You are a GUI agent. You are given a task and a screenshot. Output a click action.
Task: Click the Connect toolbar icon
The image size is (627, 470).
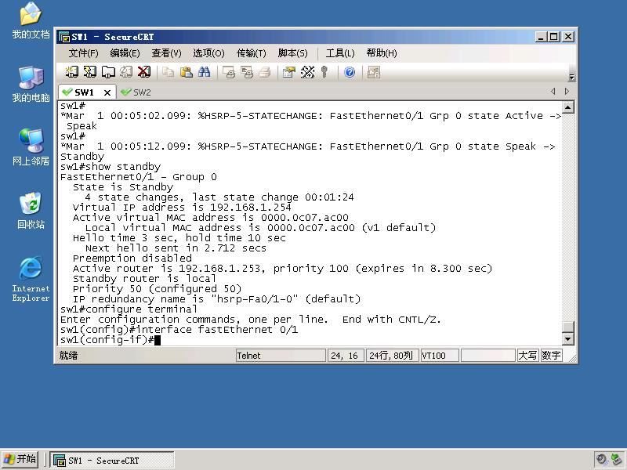[x=71, y=72]
